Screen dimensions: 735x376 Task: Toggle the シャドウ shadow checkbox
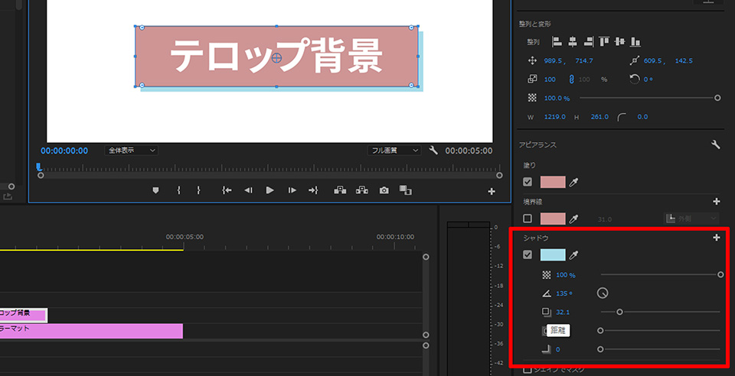pyautogui.click(x=528, y=255)
